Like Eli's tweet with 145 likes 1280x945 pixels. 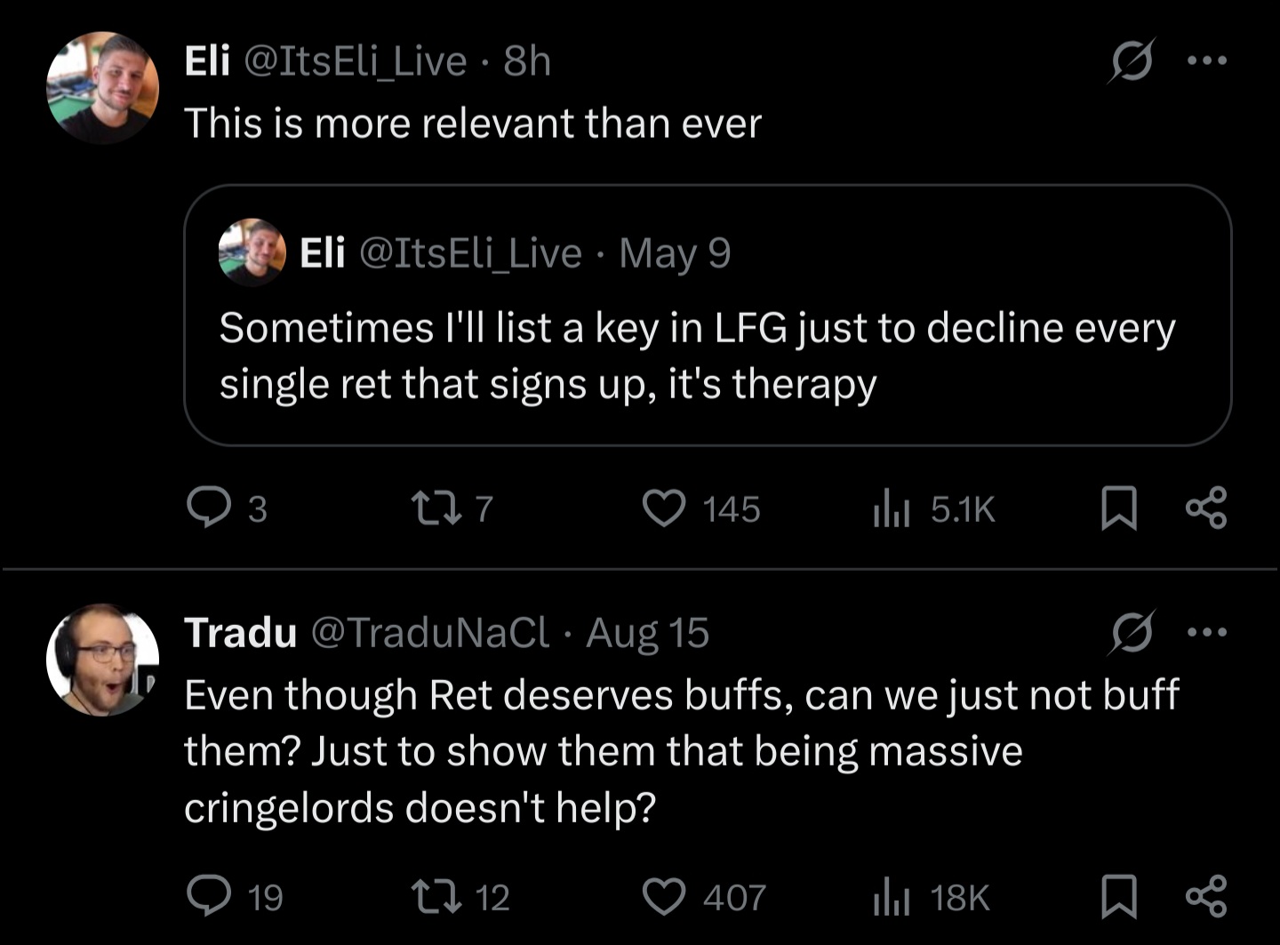pyautogui.click(x=664, y=509)
